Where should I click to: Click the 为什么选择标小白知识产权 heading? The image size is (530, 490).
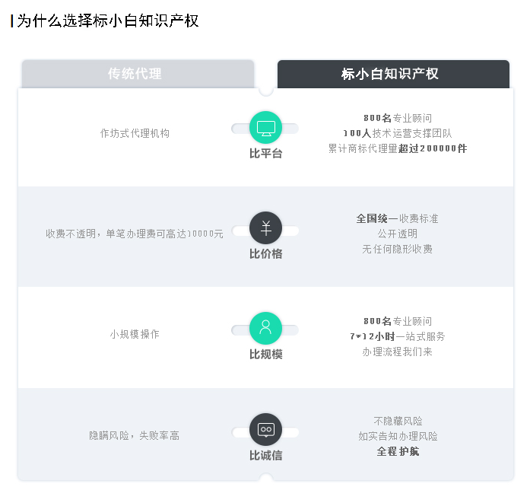108,21
